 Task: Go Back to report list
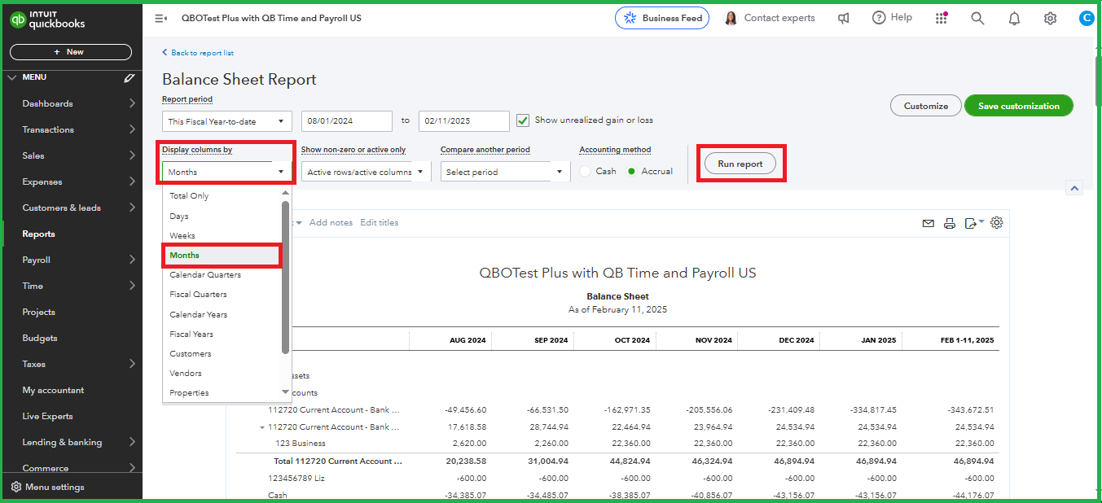pyautogui.click(x=198, y=53)
